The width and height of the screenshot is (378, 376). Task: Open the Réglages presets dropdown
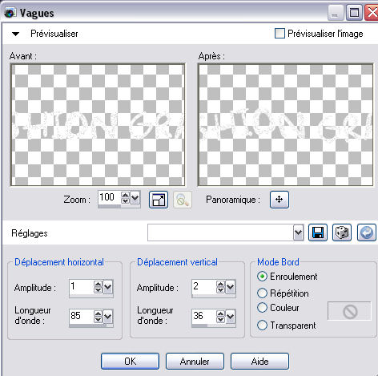pos(298,232)
